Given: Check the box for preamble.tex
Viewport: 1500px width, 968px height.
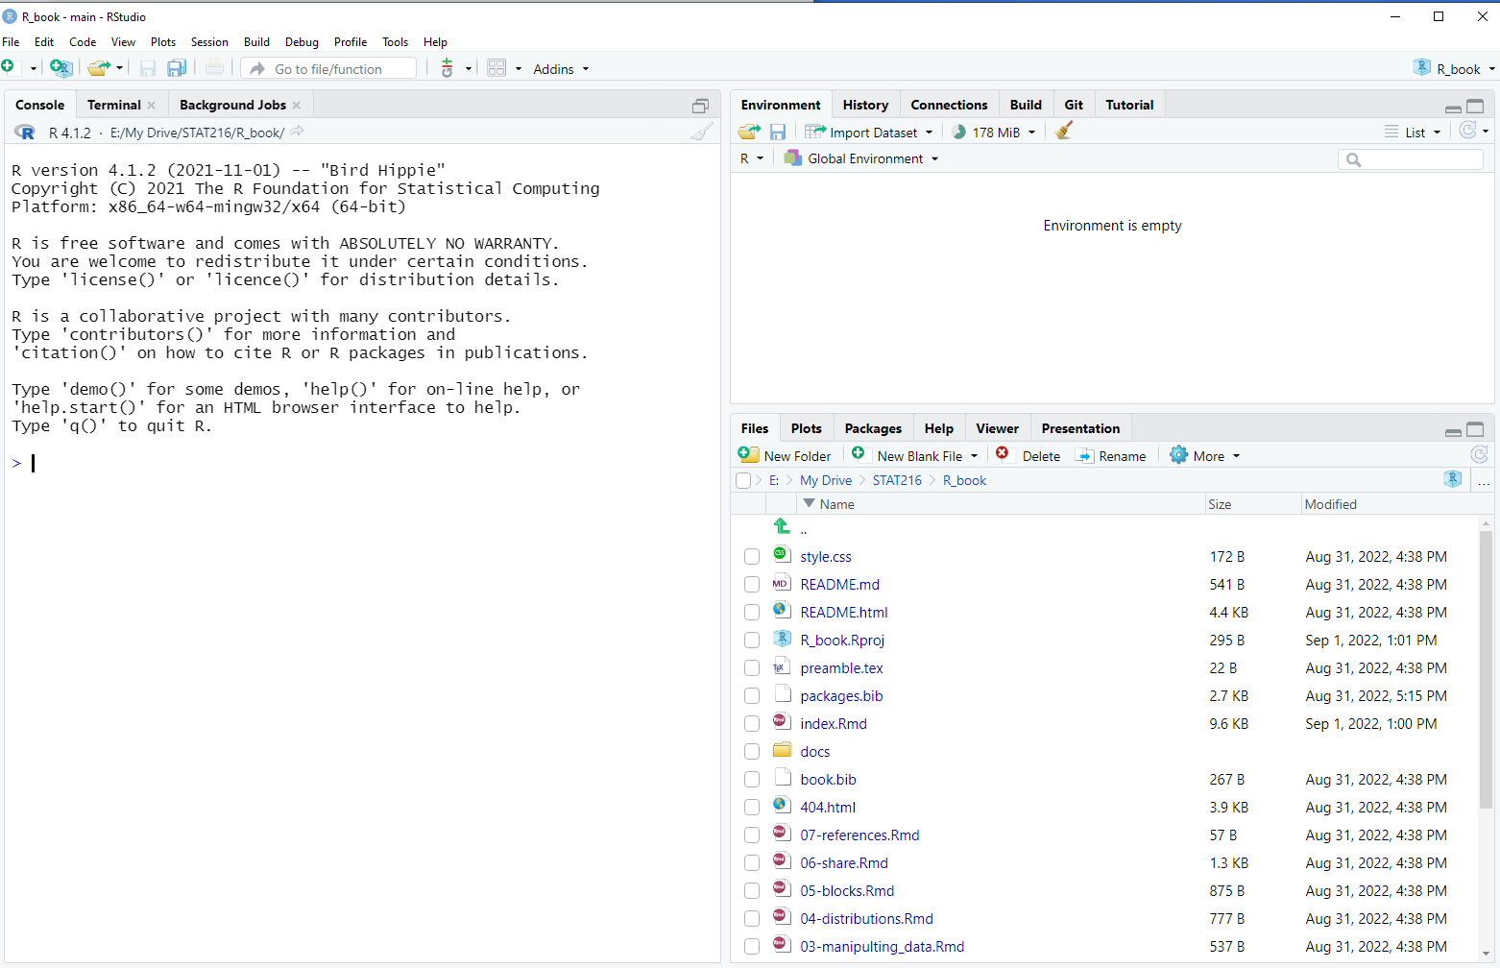Looking at the screenshot, I should click(752, 668).
